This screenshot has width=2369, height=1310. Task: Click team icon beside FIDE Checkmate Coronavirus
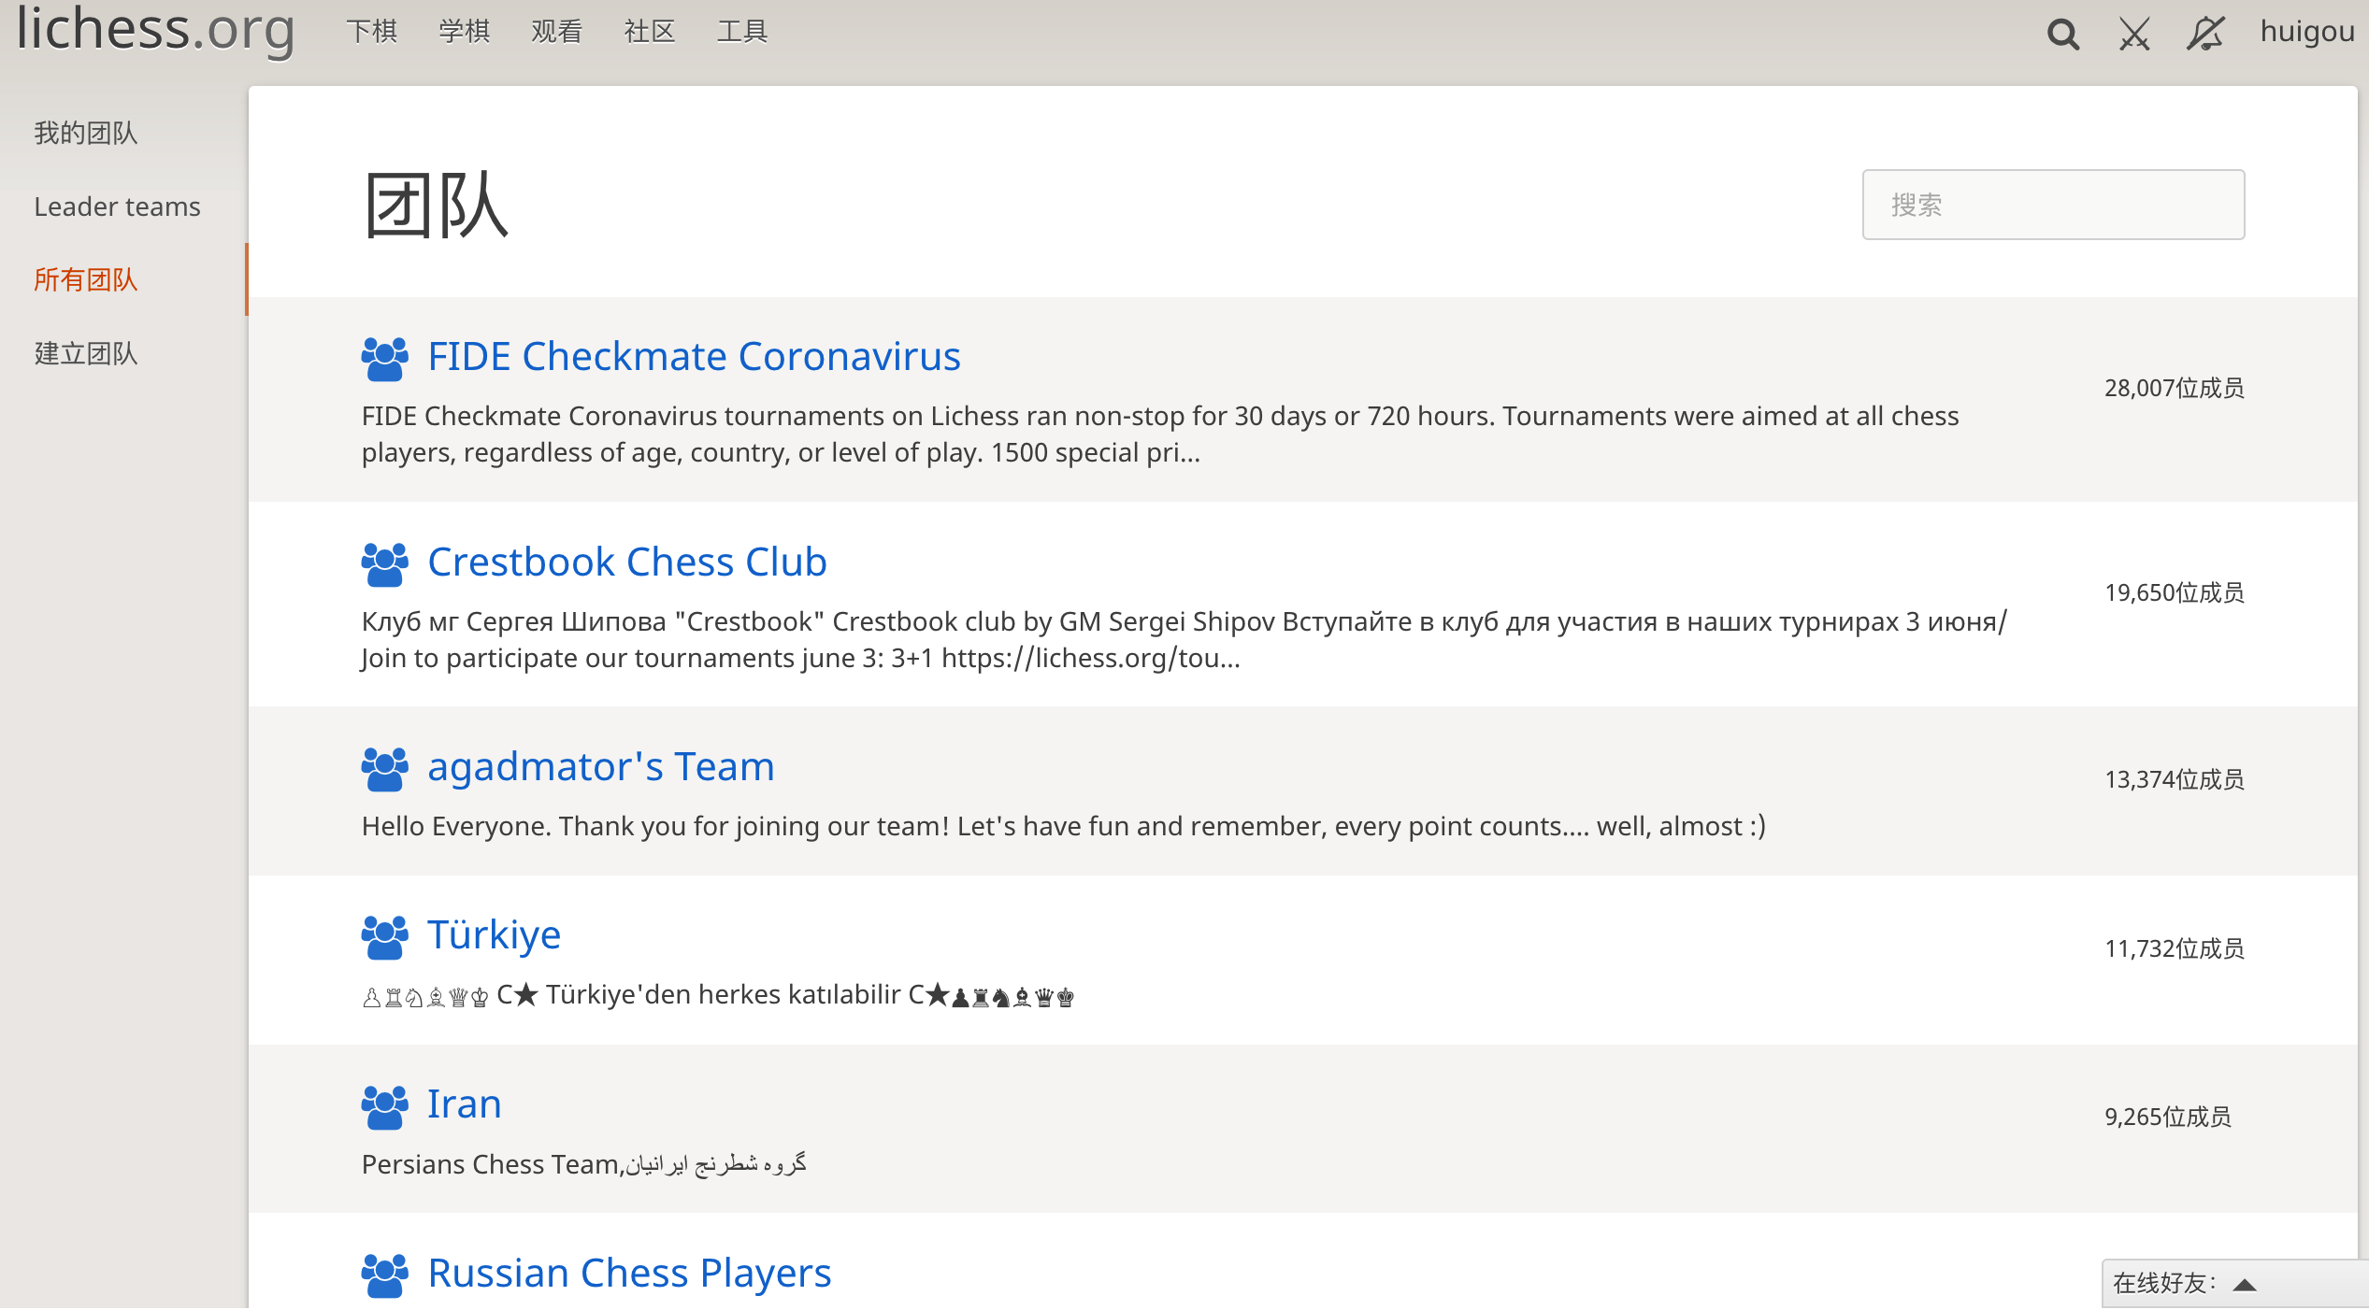pyautogui.click(x=384, y=359)
